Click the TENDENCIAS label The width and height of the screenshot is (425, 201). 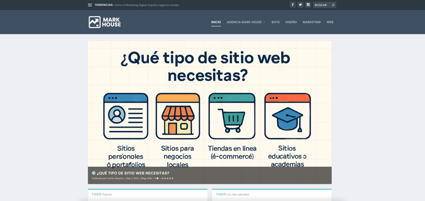click(104, 5)
